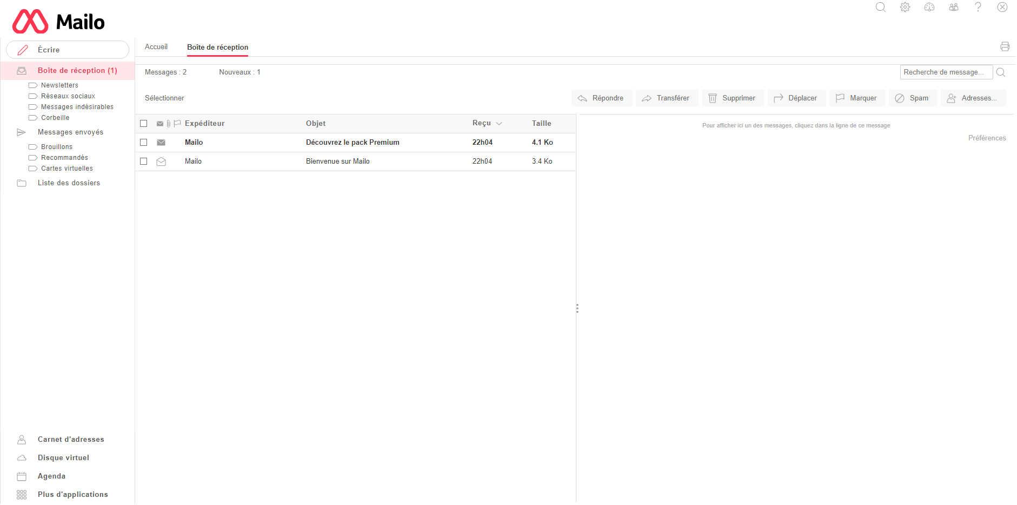Open Disque virtuel

pyautogui.click(x=63, y=458)
